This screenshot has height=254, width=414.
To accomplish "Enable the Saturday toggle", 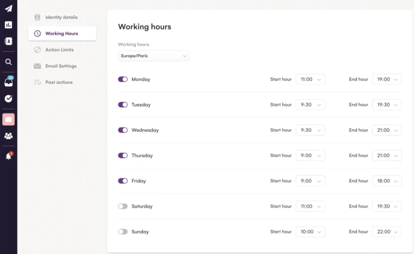I will (123, 206).
